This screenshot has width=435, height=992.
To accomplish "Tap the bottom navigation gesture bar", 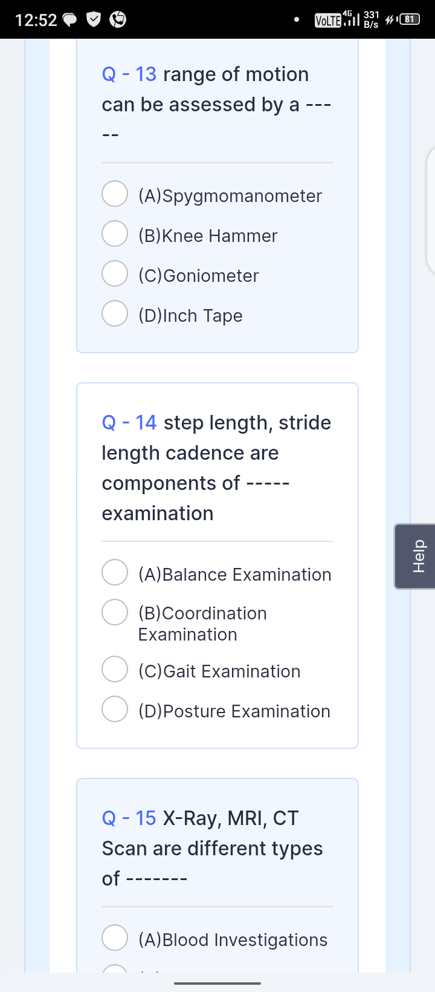I will click(217, 984).
